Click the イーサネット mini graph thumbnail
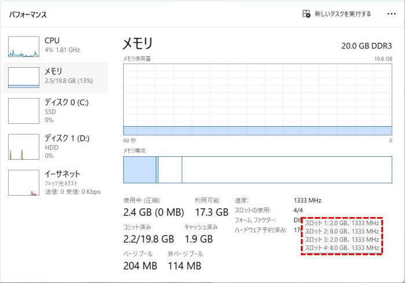 tap(24, 183)
